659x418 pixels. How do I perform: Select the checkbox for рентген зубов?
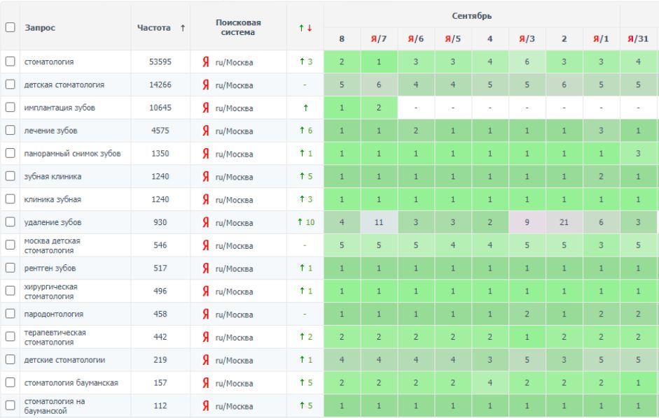[10, 268]
